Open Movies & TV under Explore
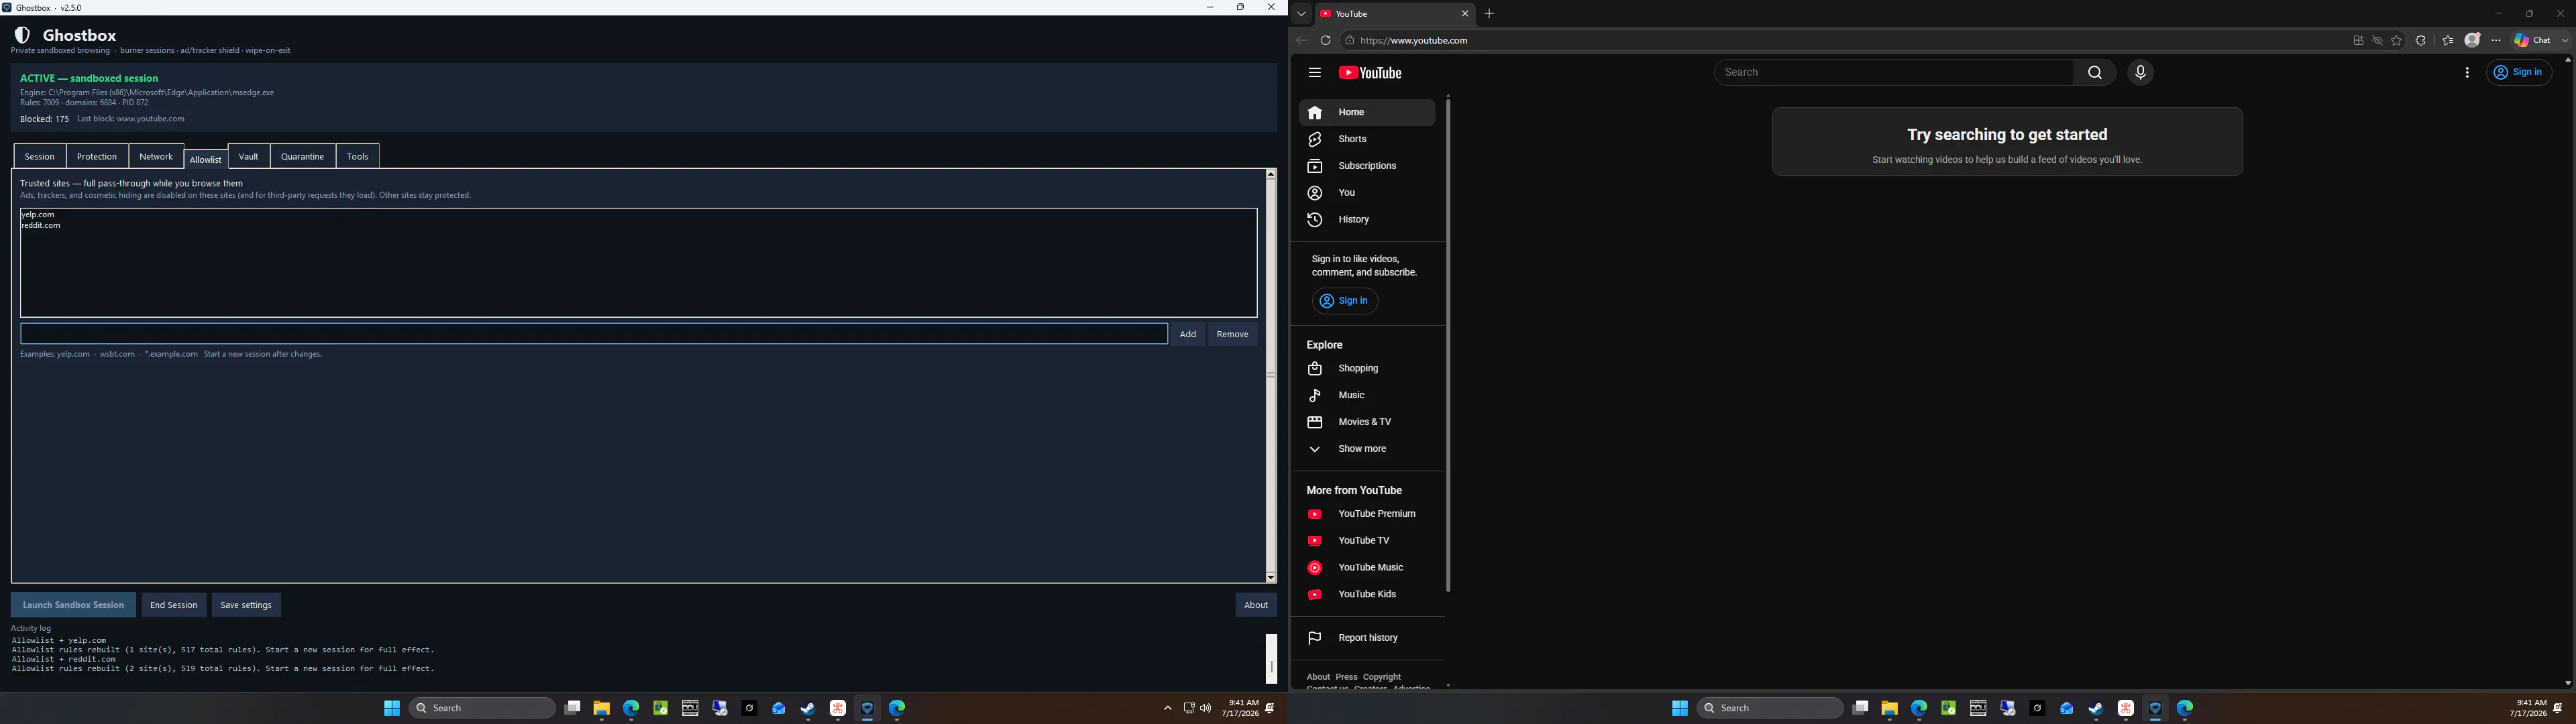Screen dimensions: 2576x724 point(1366,422)
